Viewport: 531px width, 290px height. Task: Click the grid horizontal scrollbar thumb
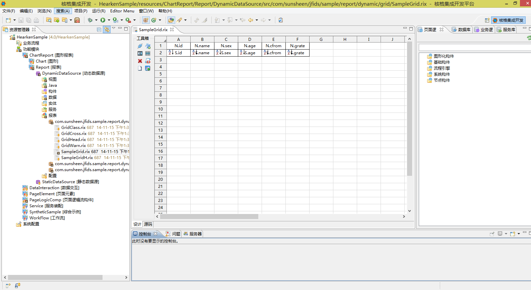[209, 217]
